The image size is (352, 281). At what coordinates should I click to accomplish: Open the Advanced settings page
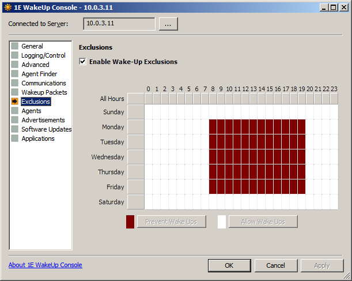[x=35, y=65]
